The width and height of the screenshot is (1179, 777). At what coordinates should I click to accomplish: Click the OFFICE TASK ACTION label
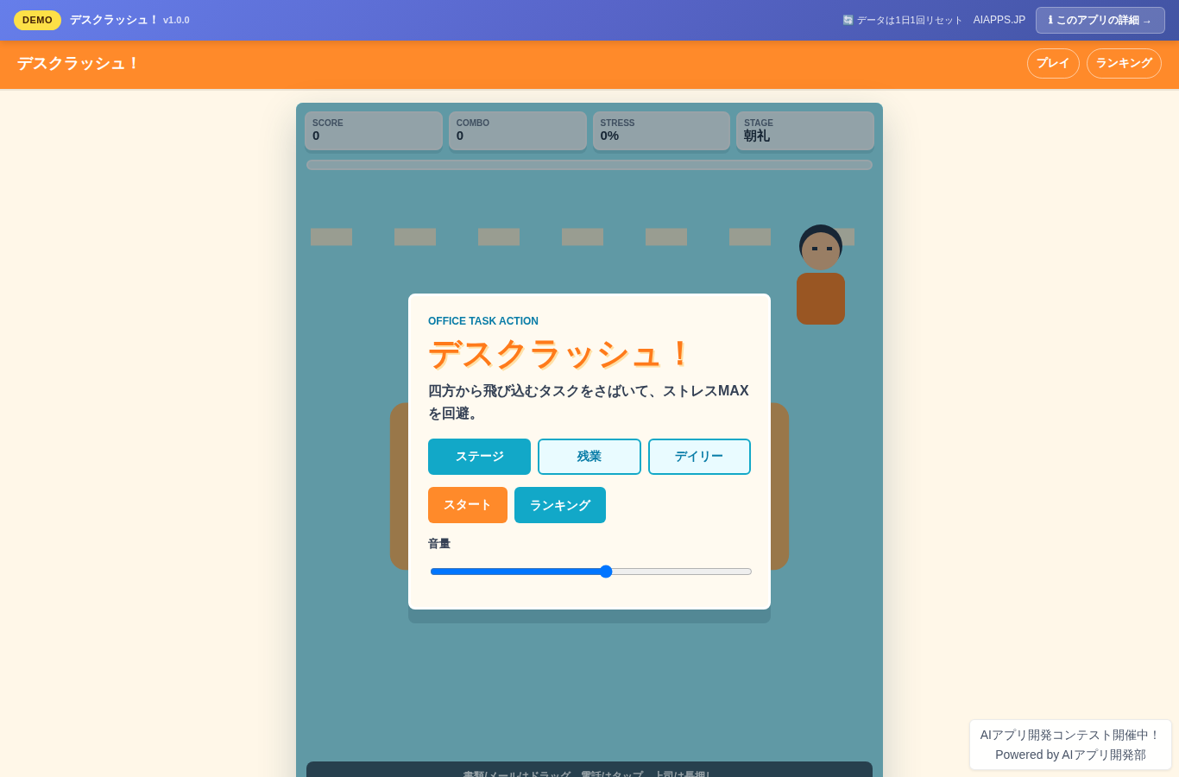(483, 321)
